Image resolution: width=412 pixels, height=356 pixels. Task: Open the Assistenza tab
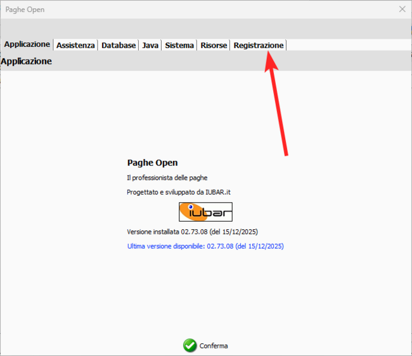point(75,46)
